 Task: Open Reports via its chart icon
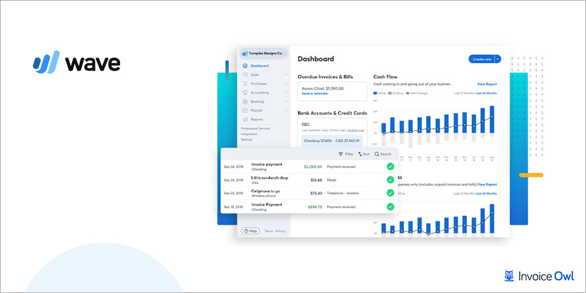click(245, 119)
